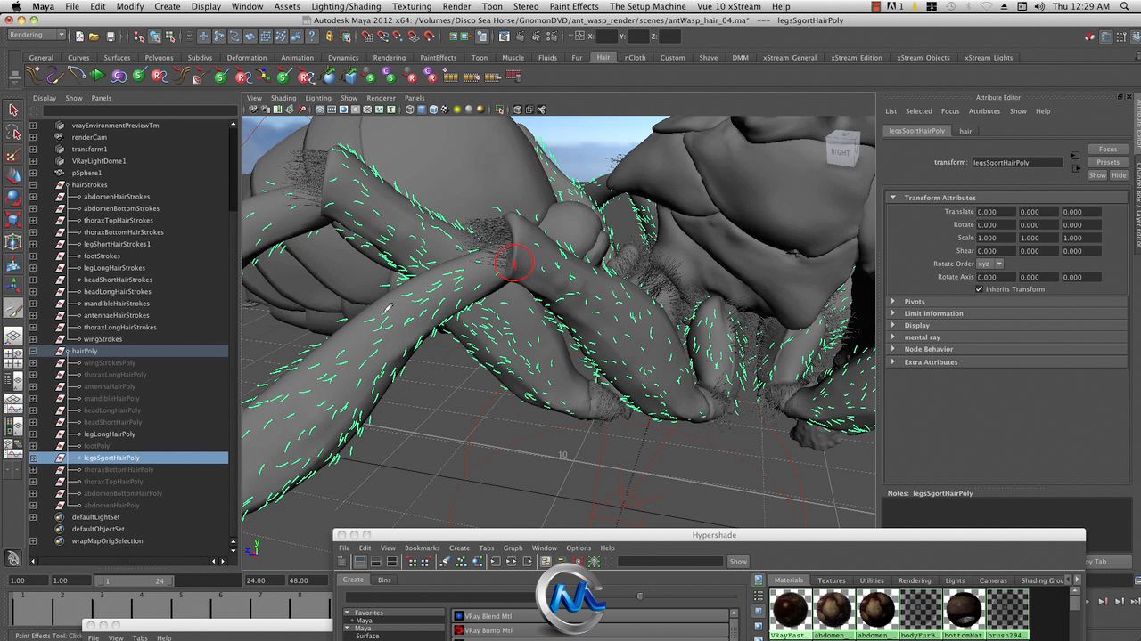The width and height of the screenshot is (1141, 641).
Task: Click the yellow sphere use-all-lights viewport icon
Action: point(457,110)
